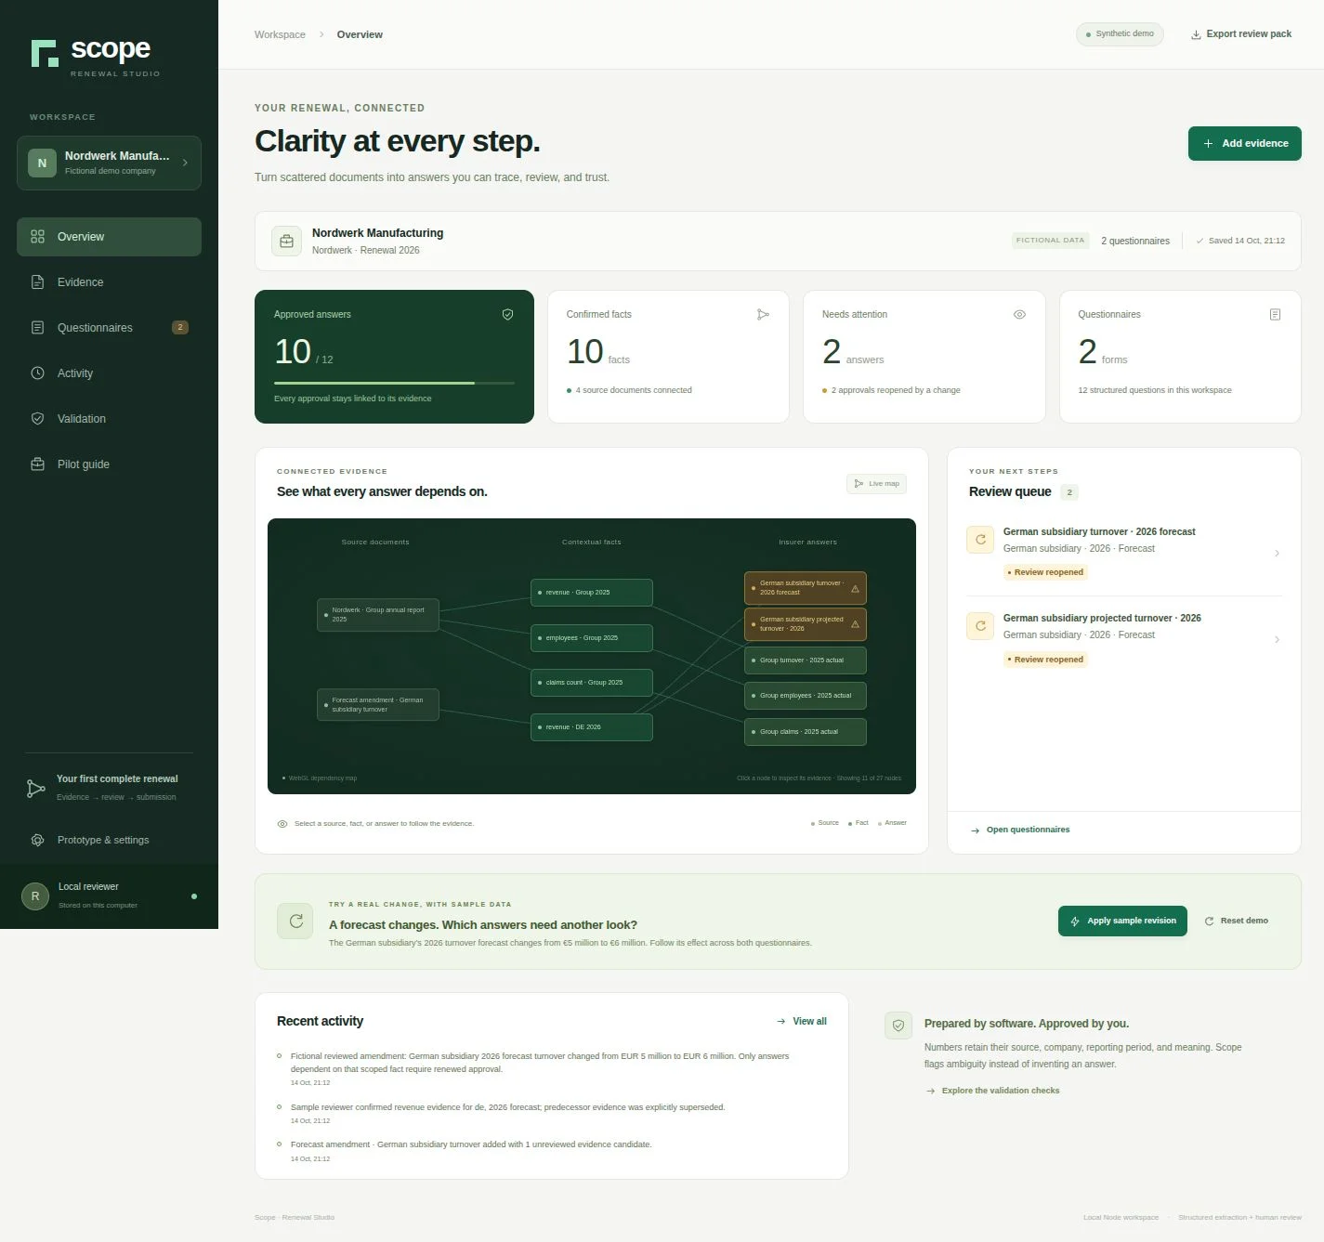Screen dimensions: 1324x1242
Task: Click the sample change refresh icon
Action: 295,922
